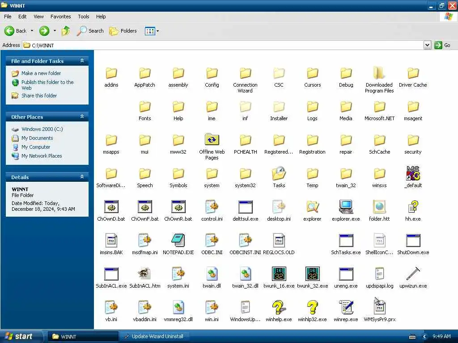458x343 pixels.
Task: Click the C:\WINNT address field
Action: click(223, 45)
